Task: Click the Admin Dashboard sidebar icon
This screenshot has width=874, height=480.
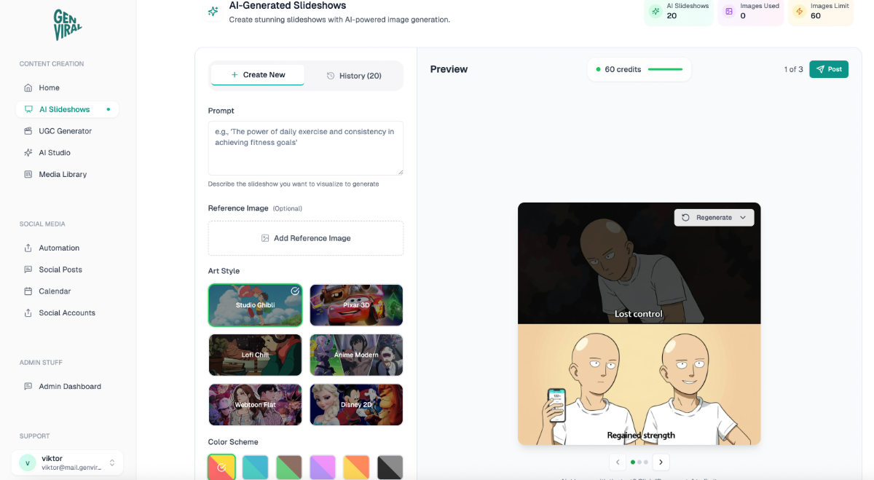Action: click(28, 387)
